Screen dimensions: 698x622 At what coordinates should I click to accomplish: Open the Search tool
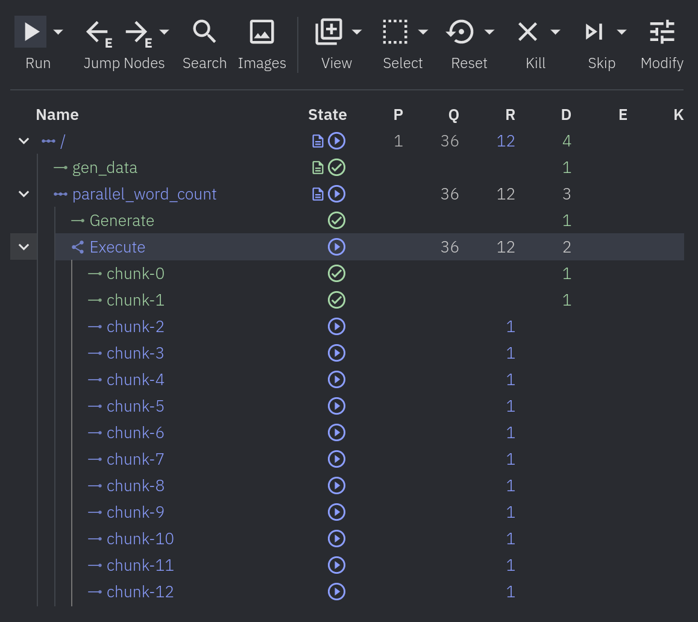pyautogui.click(x=204, y=31)
